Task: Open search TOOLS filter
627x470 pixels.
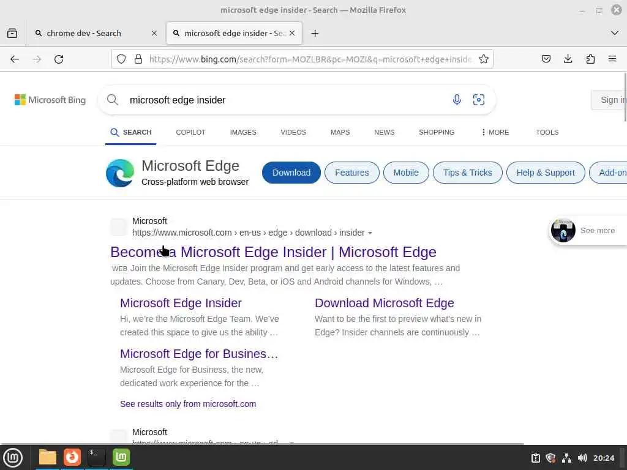Action: (x=547, y=132)
